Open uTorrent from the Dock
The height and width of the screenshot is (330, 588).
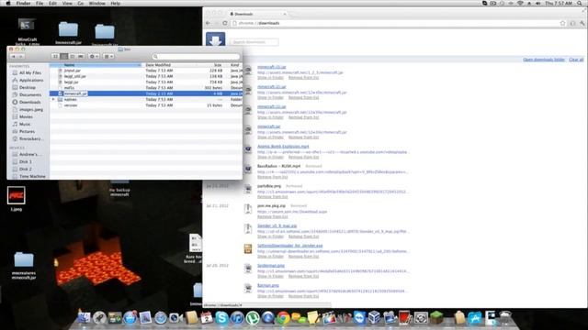pos(253,318)
